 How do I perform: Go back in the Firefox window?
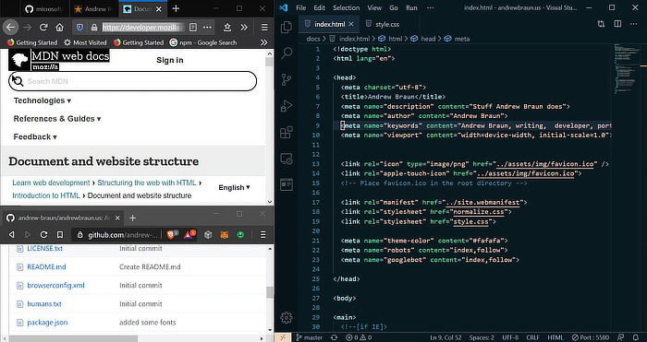pos(10,27)
